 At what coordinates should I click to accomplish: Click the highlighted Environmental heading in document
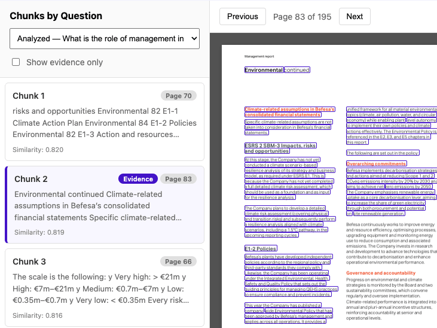(x=264, y=70)
